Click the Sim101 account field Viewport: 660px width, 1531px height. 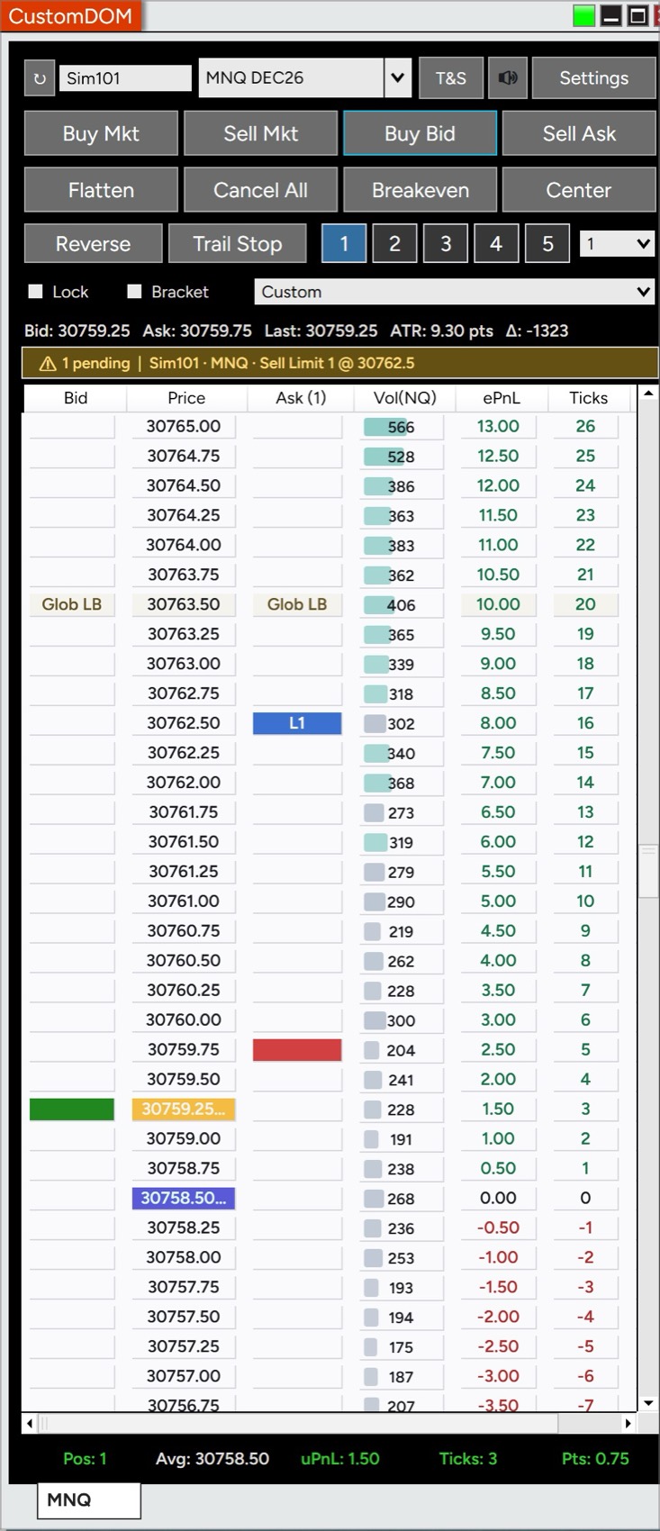(x=125, y=78)
